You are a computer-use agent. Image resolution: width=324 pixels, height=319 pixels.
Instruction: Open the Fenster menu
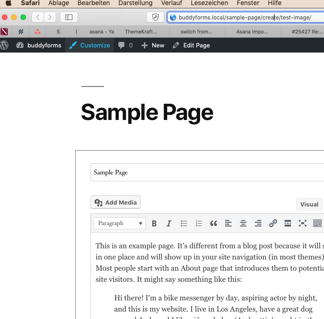[248, 3]
